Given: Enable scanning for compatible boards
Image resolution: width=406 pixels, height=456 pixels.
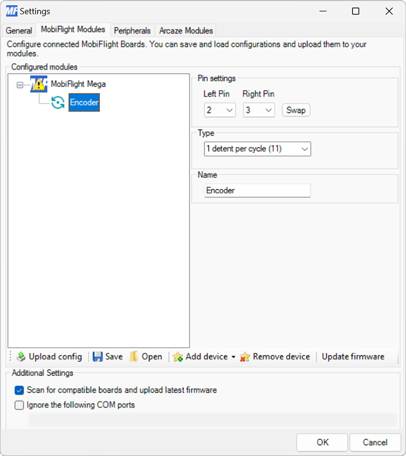Looking at the screenshot, I should [x=19, y=390].
